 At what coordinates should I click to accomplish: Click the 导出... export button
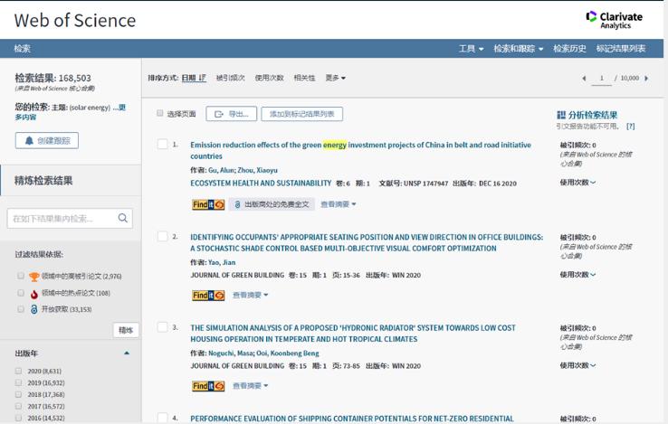click(232, 114)
